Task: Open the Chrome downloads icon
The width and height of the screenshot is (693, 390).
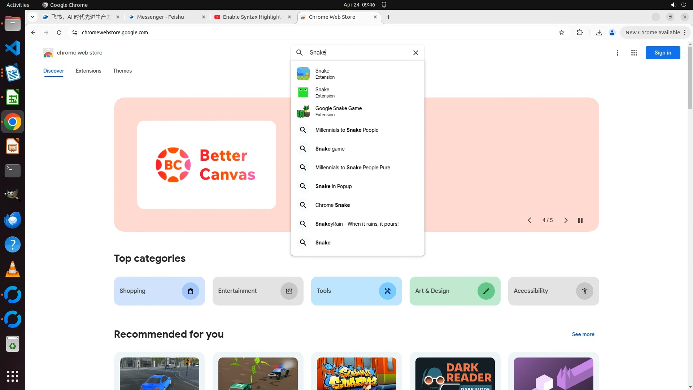Action: click(x=599, y=32)
